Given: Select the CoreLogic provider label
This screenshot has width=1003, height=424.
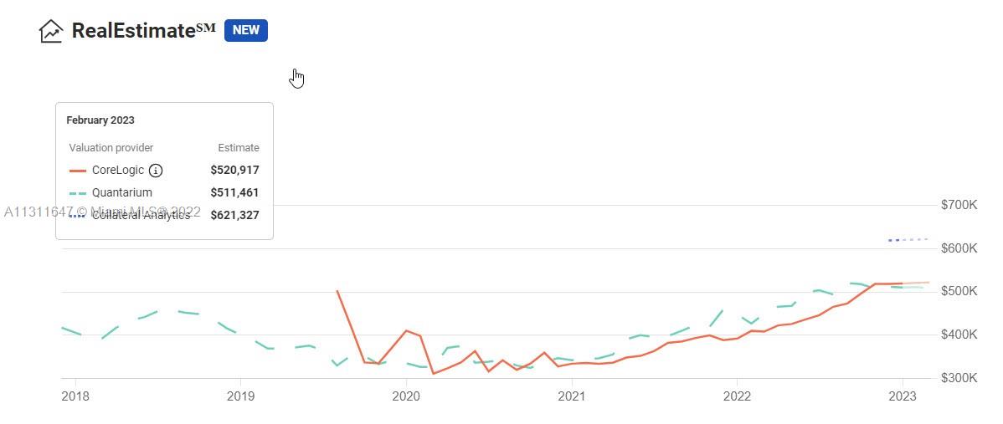Looking at the screenshot, I should pyautogui.click(x=118, y=171).
